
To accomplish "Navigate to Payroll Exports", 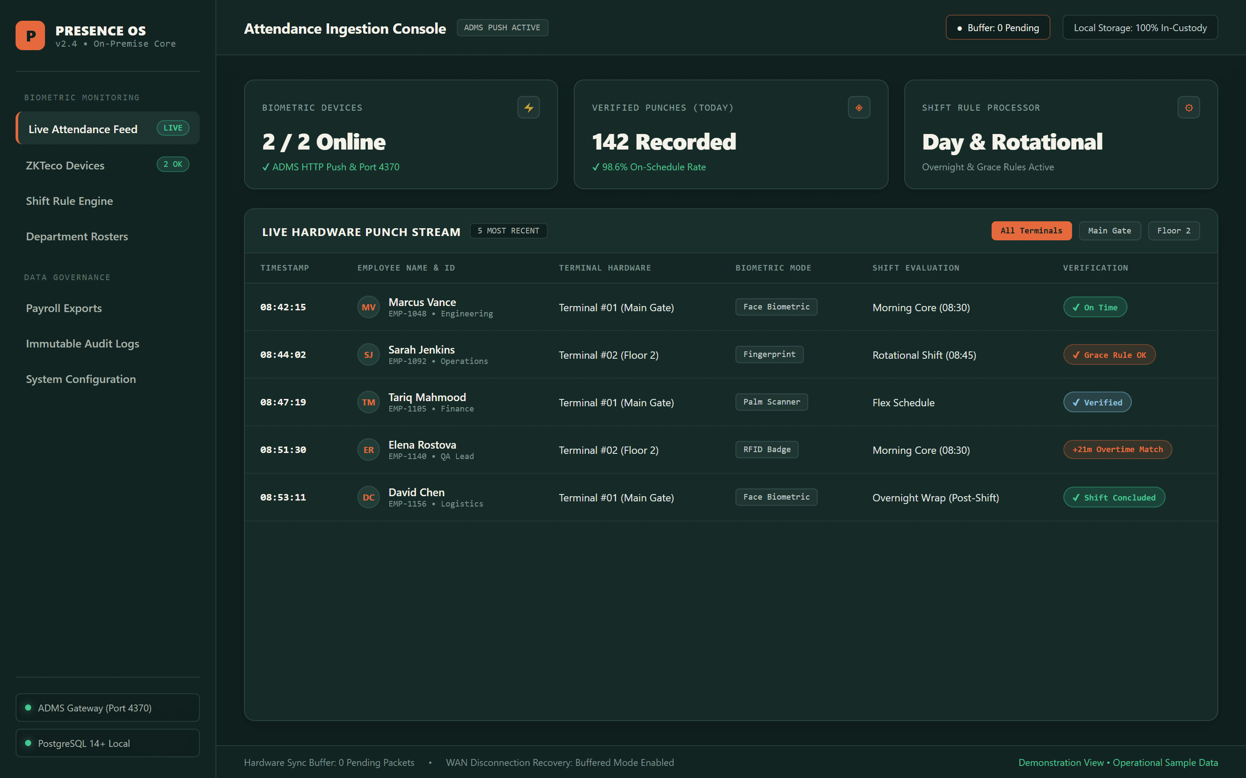I will pyautogui.click(x=108, y=308).
